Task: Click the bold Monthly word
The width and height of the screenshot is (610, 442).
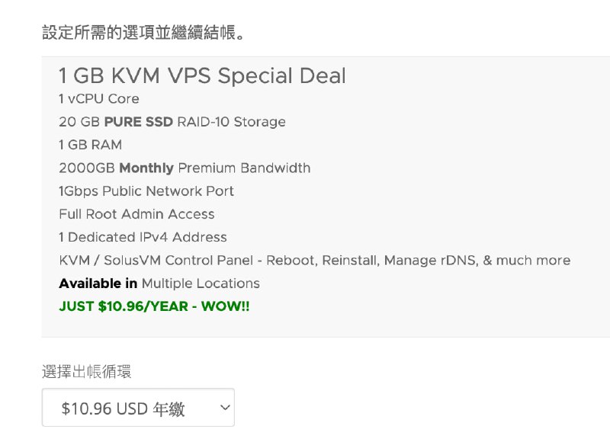Action: point(146,168)
